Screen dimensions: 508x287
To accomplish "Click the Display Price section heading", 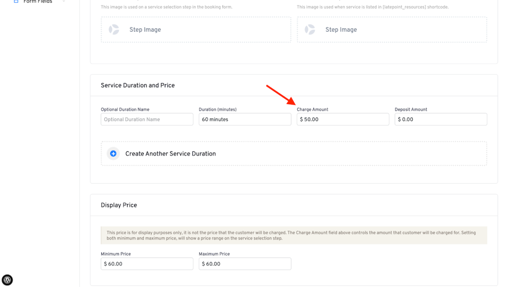I will pyautogui.click(x=119, y=205).
